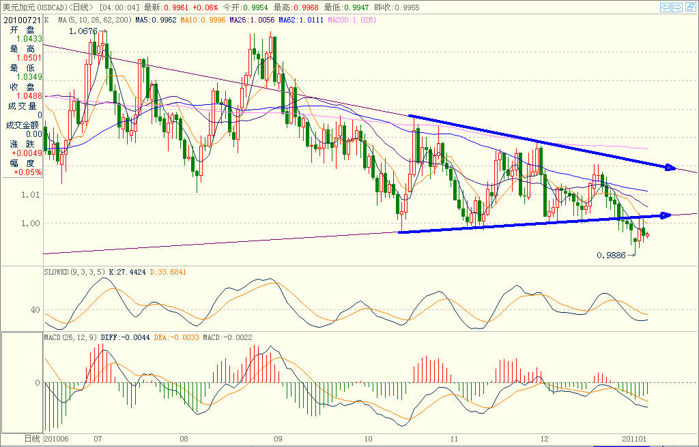This screenshot has height=447, width=699.
Task: Click turnover value 0.00
Action: [x=34, y=134]
